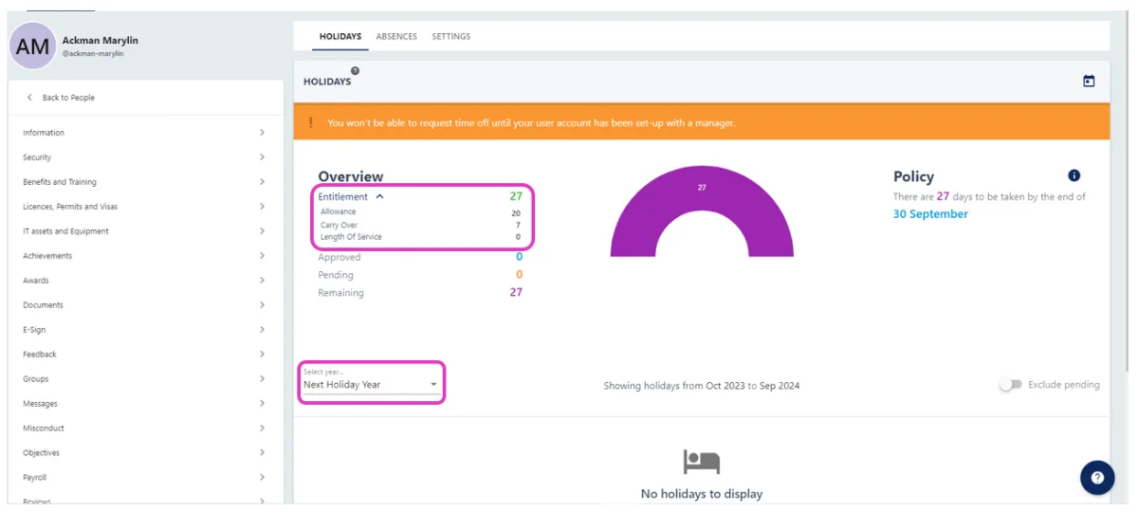This screenshot has width=1138, height=512.
Task: Expand the Information section
Action: [x=145, y=133]
